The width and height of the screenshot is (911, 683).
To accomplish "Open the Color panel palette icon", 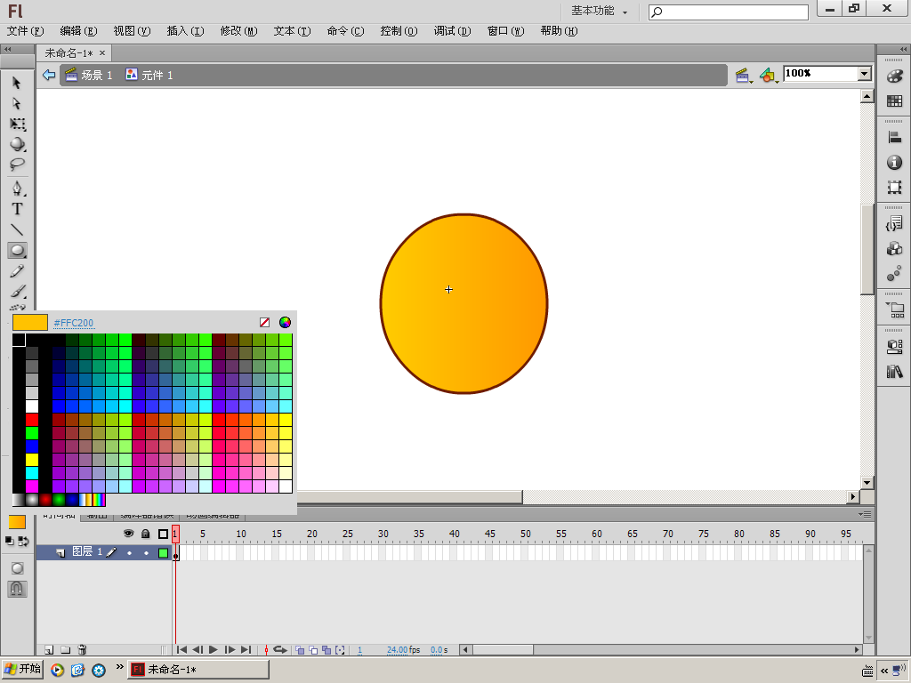I will point(894,76).
